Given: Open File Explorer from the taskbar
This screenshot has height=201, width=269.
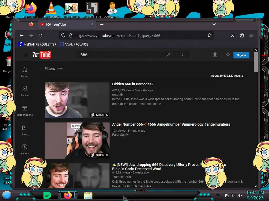Looking at the screenshot, I should 88,195.
